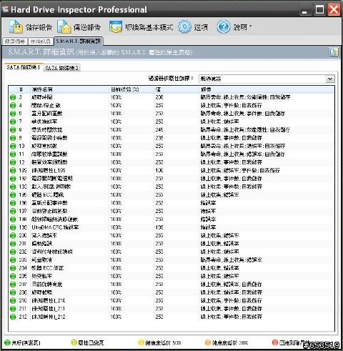
Task: Click the application icon in the title bar
Action: (5, 9)
